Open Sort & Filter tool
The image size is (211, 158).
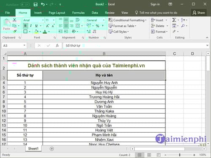pos(183,20)
